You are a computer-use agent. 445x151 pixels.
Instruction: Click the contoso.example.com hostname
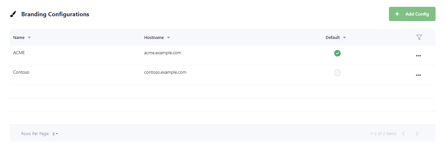(x=165, y=72)
